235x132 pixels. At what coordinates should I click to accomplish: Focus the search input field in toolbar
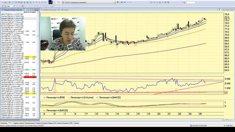(191, 3)
